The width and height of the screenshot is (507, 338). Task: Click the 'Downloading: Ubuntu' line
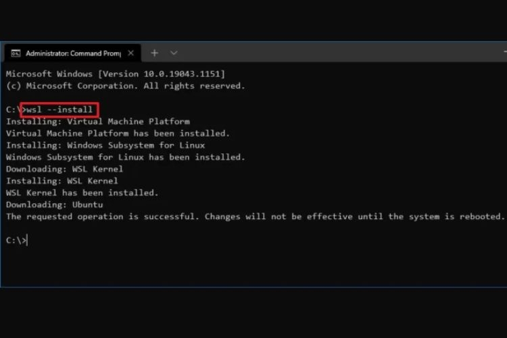pos(55,205)
